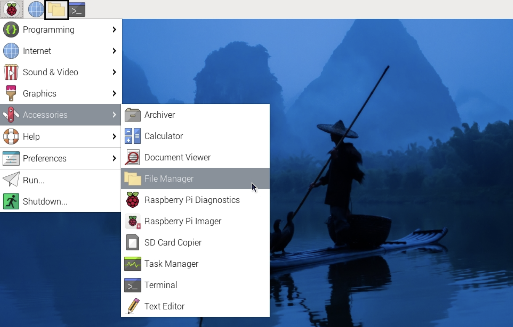Expand the Preferences submenu
Viewport: 513px width, 327px height.
(44, 158)
